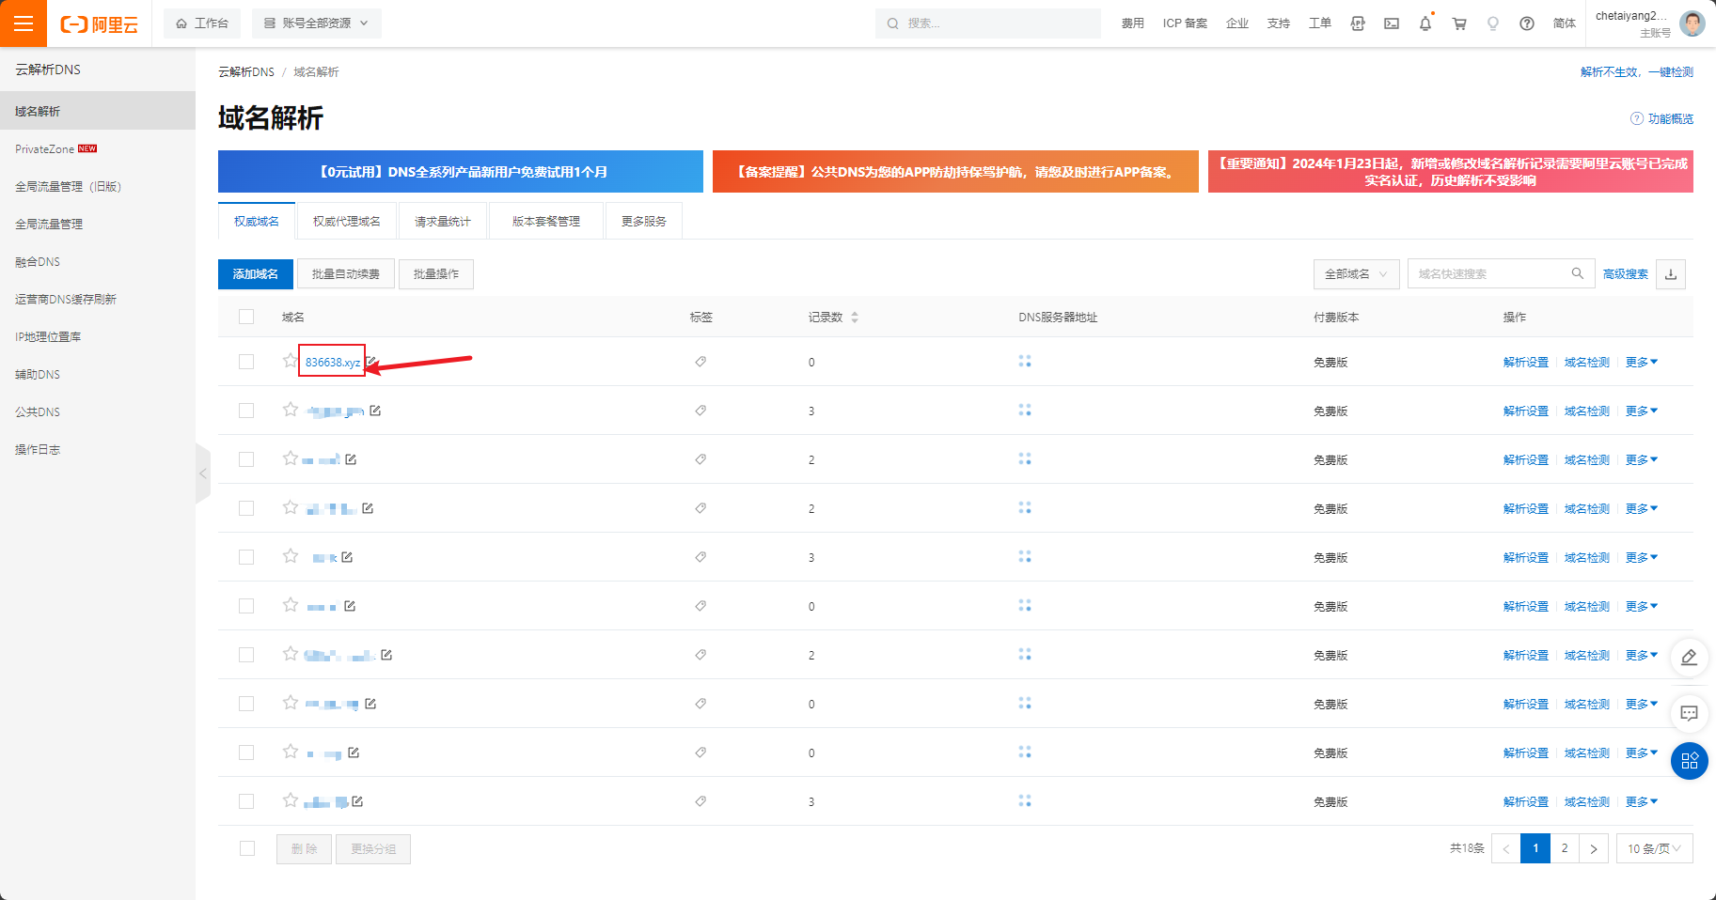
Task: Open the 账号全部资源 dropdown
Action: click(x=317, y=23)
